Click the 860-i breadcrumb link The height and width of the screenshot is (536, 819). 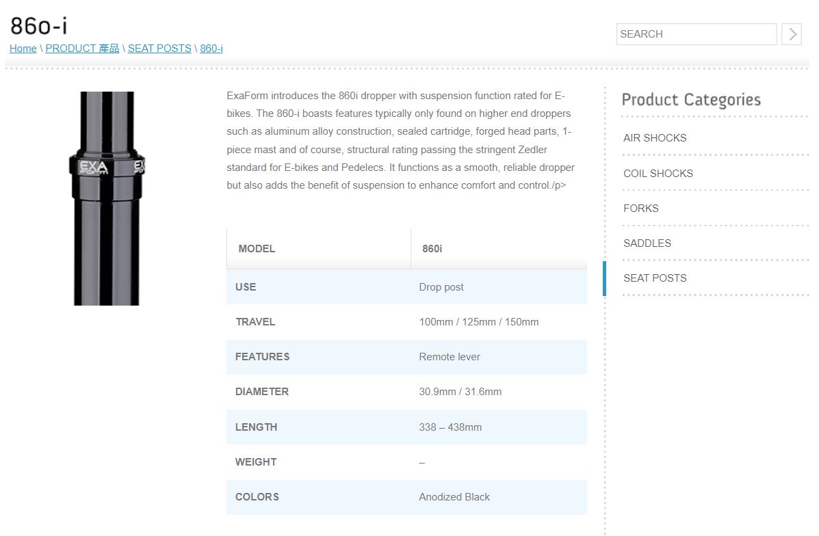[211, 49]
